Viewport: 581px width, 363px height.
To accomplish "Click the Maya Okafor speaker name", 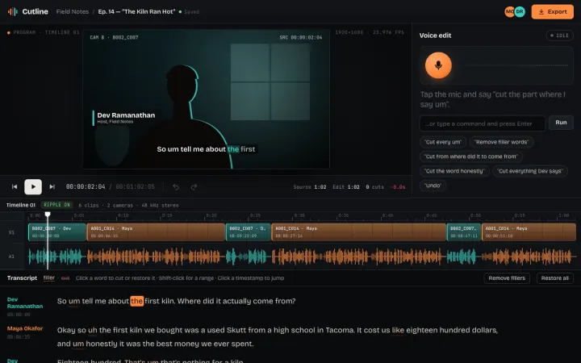I will pyautogui.click(x=25, y=328).
